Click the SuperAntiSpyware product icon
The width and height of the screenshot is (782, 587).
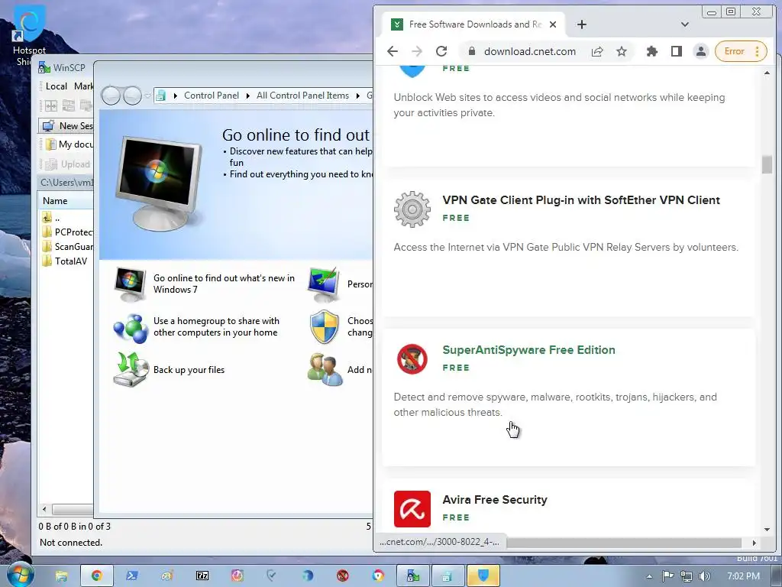point(412,359)
